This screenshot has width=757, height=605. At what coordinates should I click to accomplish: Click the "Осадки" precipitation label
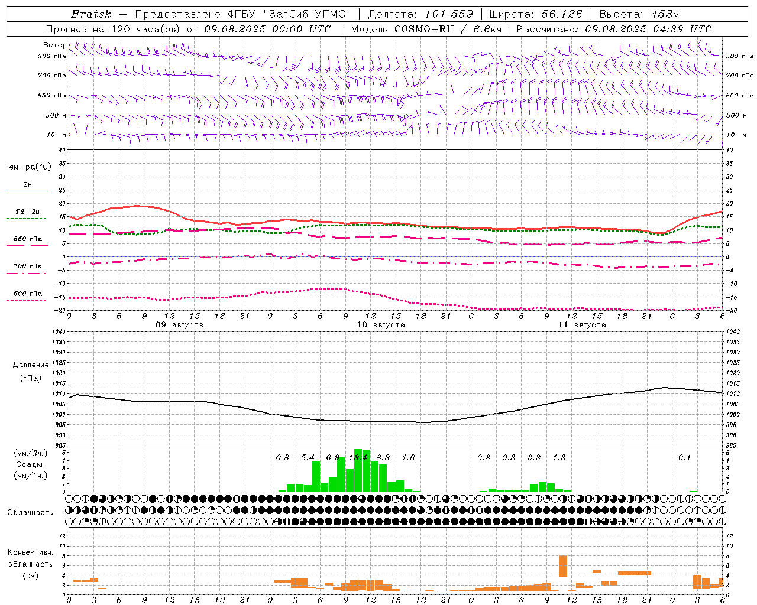tap(30, 464)
